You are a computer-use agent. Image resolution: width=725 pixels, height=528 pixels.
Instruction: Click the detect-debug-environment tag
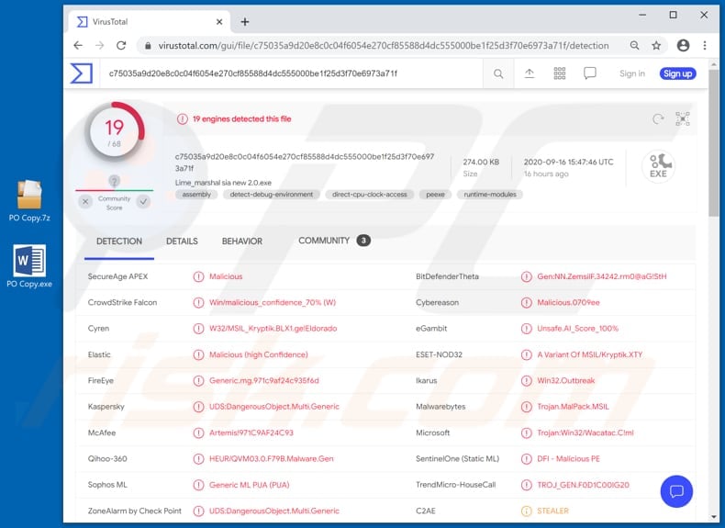coord(272,195)
